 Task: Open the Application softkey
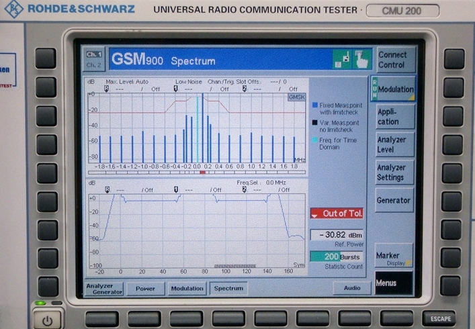click(x=395, y=117)
